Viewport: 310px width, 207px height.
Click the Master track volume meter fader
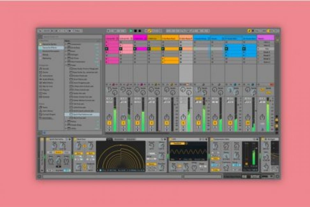click(268, 114)
